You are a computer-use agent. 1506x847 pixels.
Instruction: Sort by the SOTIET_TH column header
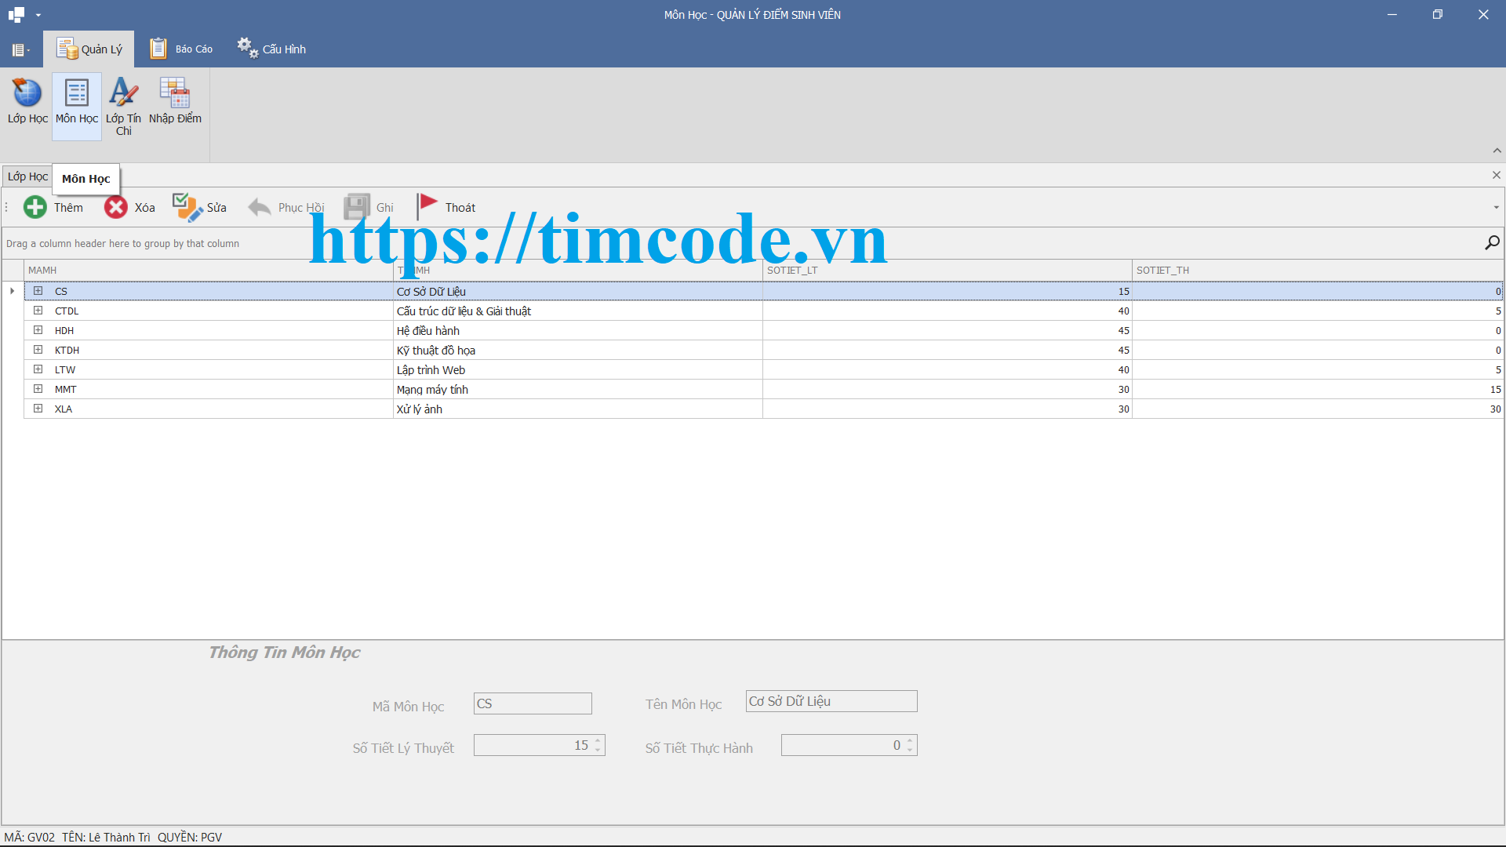(x=1318, y=271)
